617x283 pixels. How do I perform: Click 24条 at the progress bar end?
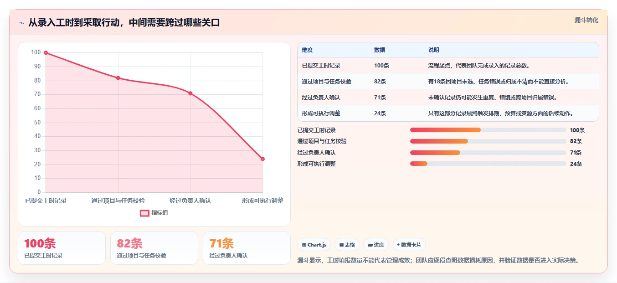click(x=576, y=164)
